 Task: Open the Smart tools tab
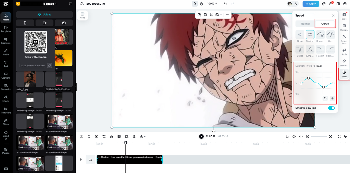pyautogui.click(x=344, y=40)
